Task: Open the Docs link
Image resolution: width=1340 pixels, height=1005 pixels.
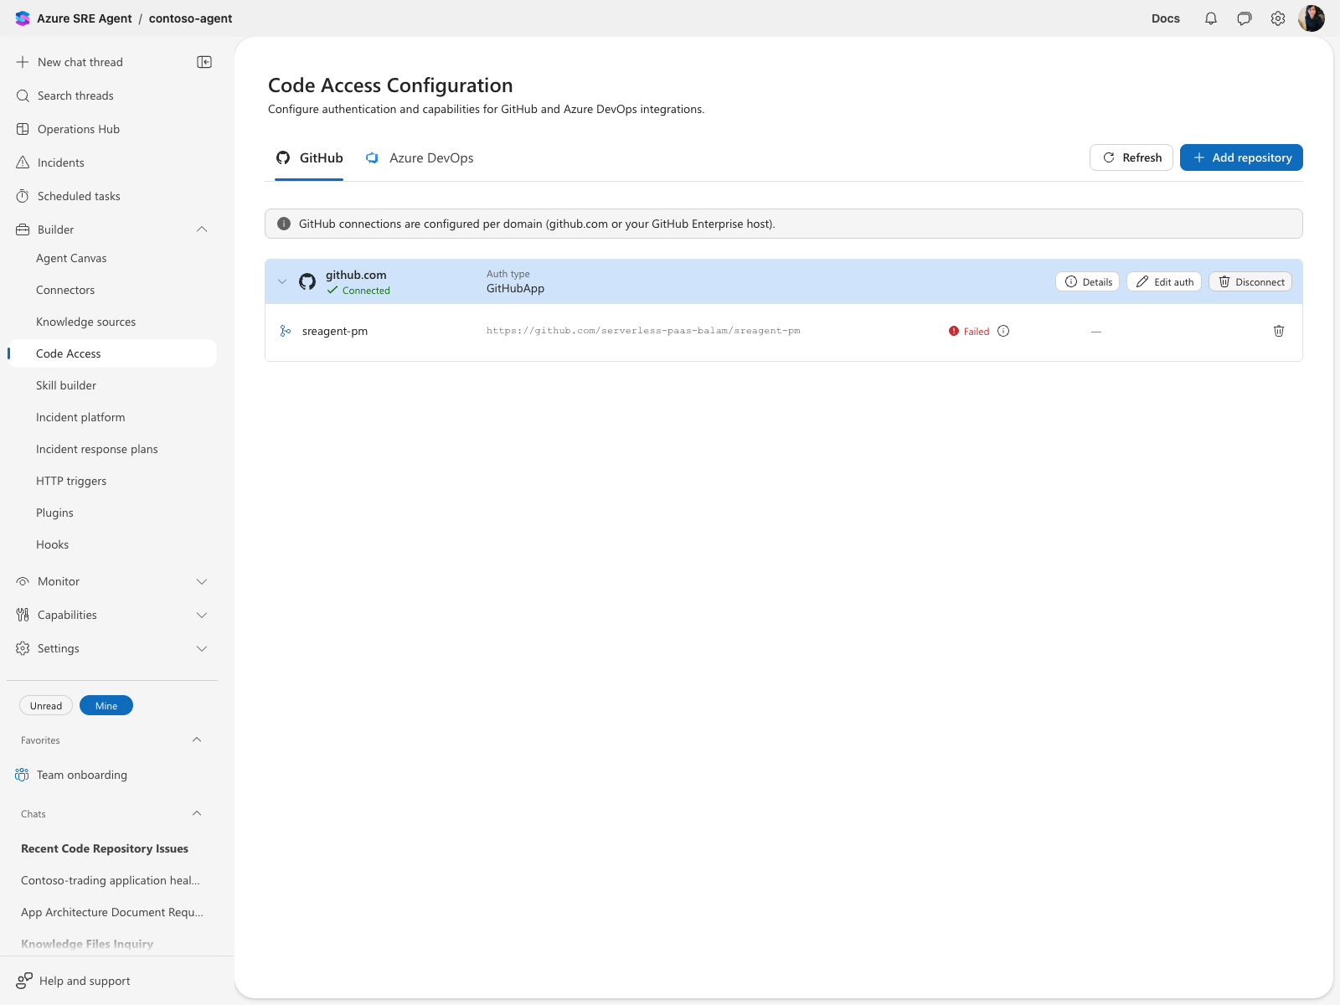Action: pos(1166,18)
